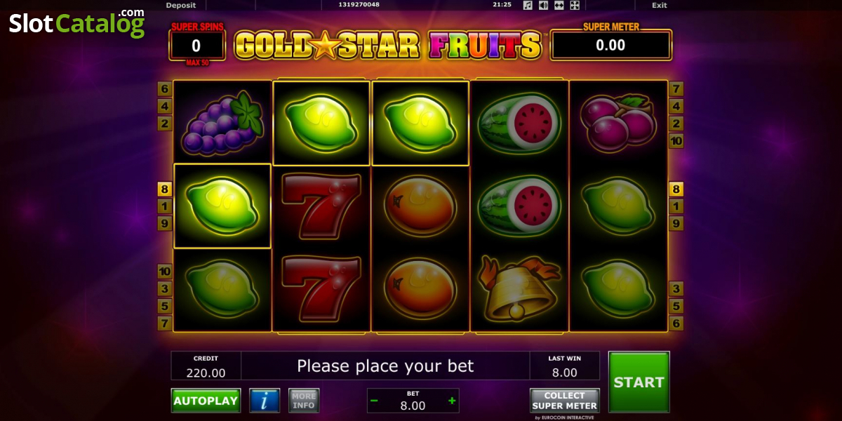Click the purple grapes symbol
842x421 pixels.
222,122
